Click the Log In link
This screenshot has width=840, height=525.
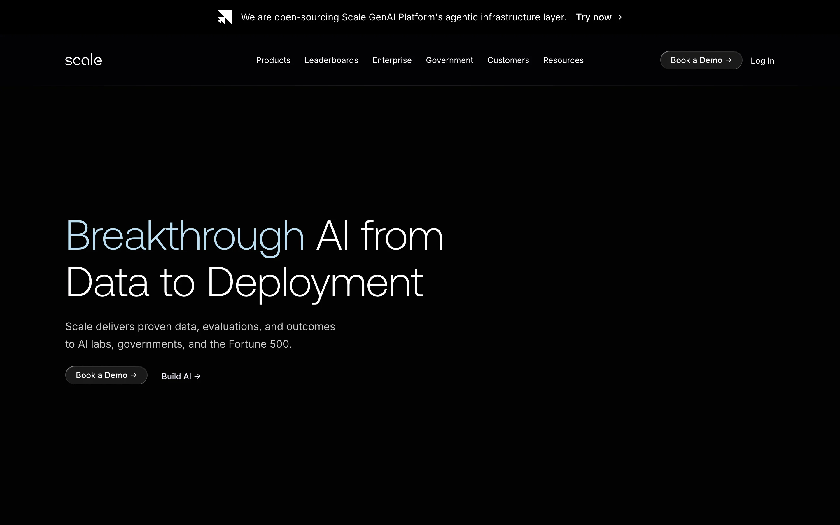coord(762,61)
